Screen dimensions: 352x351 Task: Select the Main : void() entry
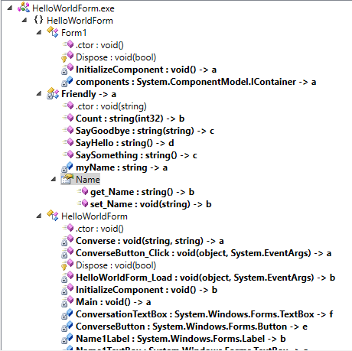[x=113, y=302]
